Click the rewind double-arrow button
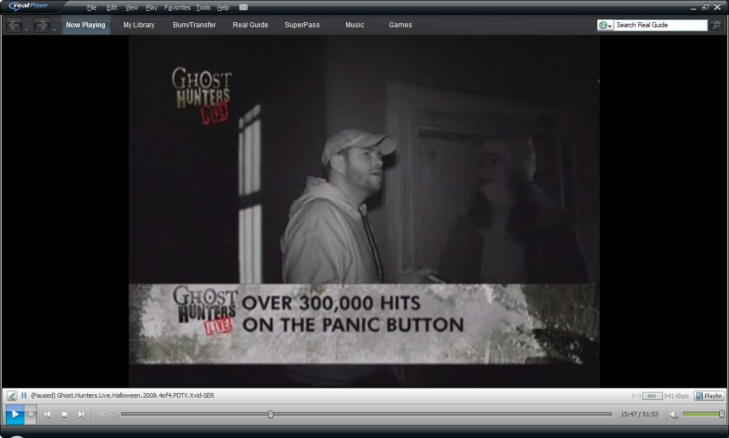 (103, 415)
